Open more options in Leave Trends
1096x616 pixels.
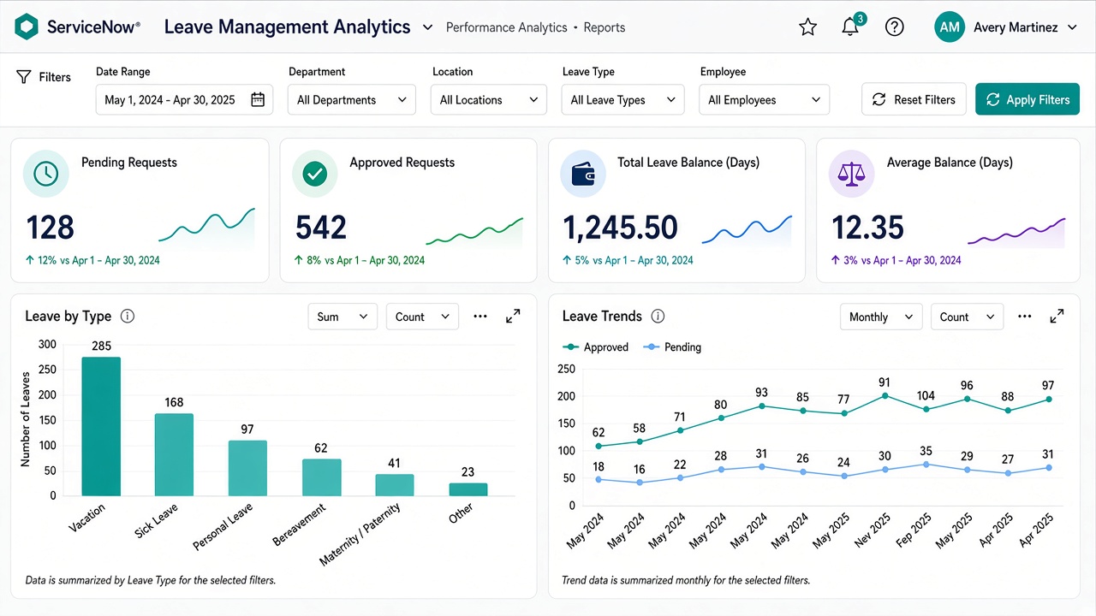[x=1024, y=317]
